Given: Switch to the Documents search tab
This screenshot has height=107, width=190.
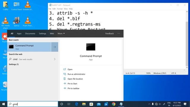Looking at the screenshot, I should click(x=30, y=34).
